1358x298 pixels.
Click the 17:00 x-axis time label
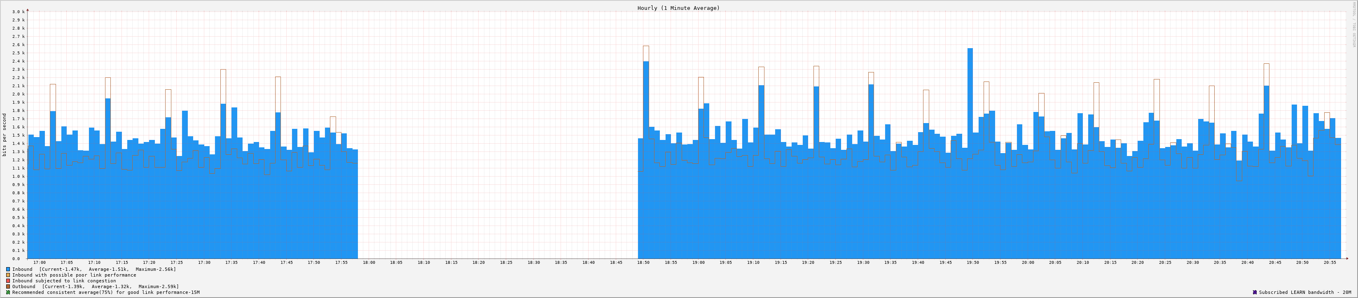point(40,262)
